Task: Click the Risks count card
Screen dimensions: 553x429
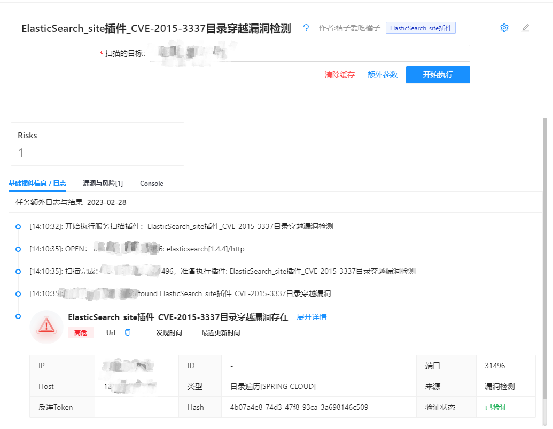Action: (x=97, y=144)
